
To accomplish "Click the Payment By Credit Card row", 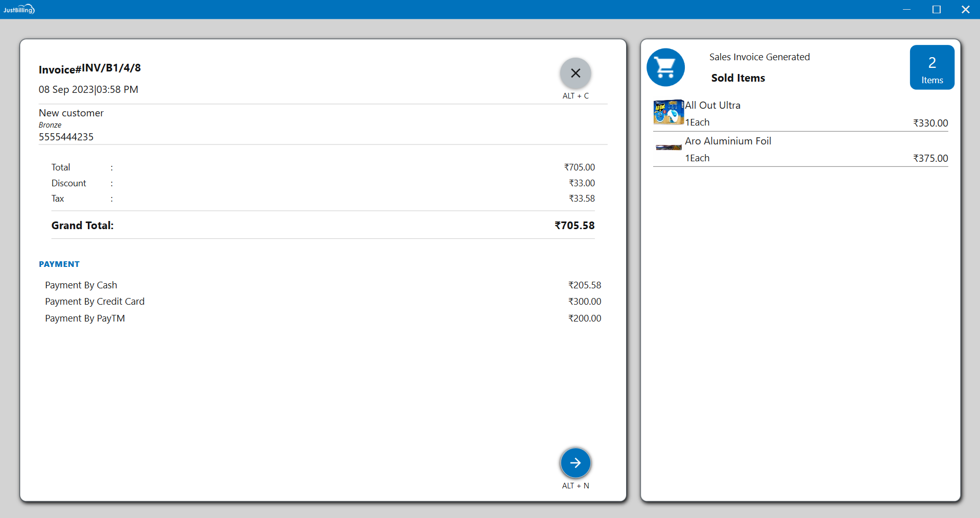I will [94, 302].
